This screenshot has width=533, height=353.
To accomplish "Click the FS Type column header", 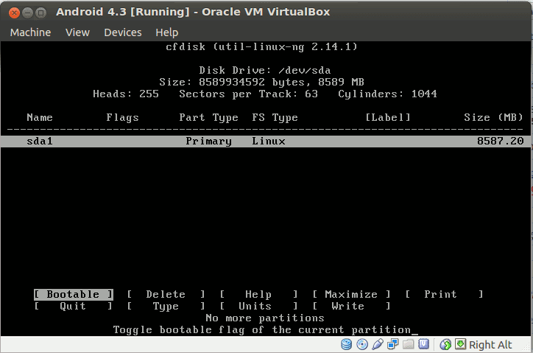I will coord(275,117).
